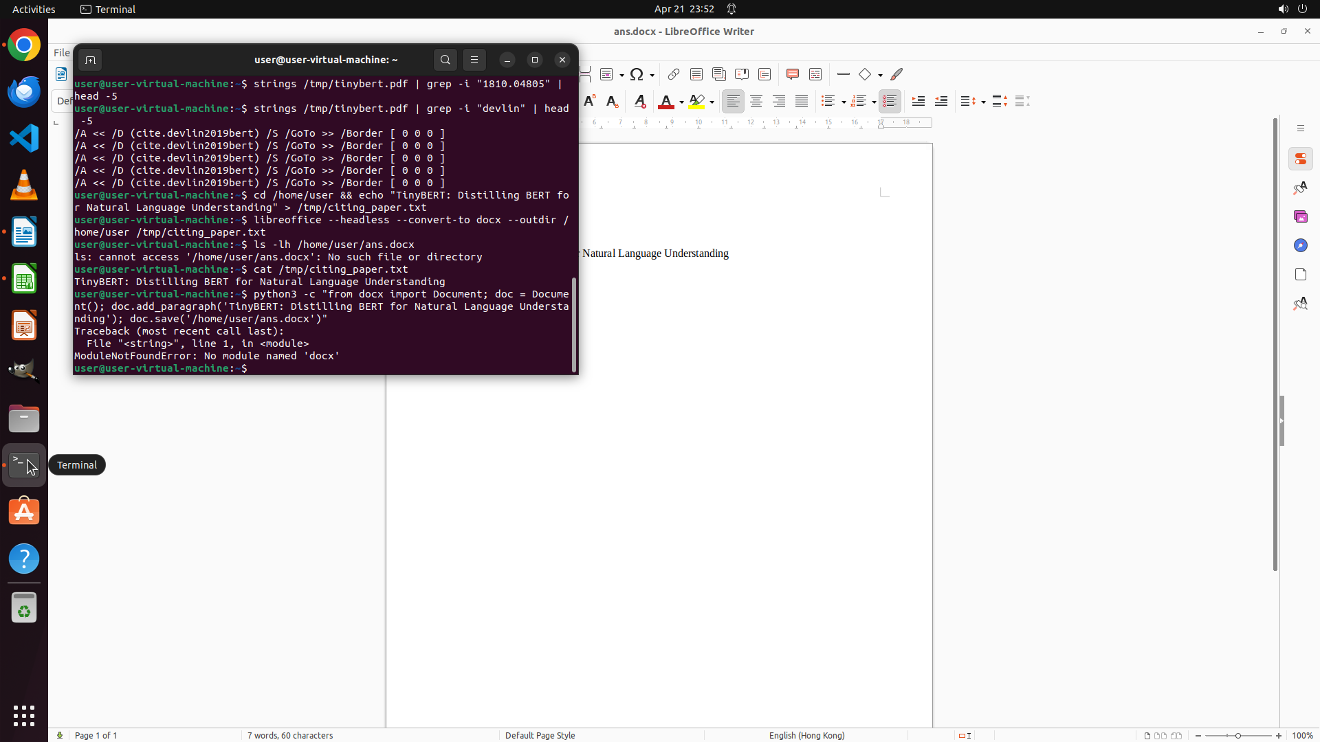This screenshot has height=742, width=1320.
Task: Open the unordered list style dropdown
Action: click(844, 102)
